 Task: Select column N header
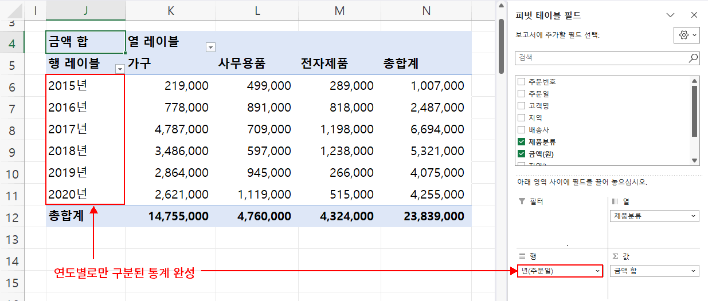point(425,10)
